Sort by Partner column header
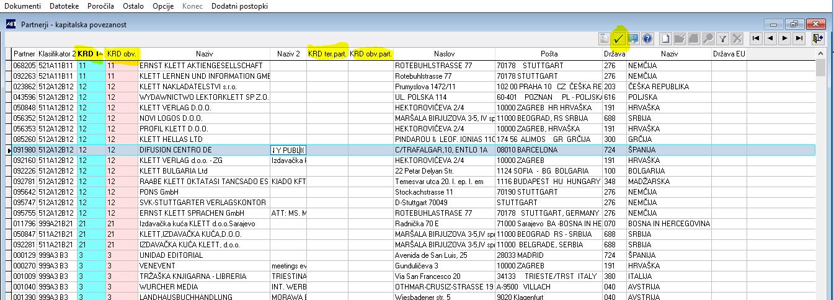Screen dimensions: 834x300 [x=25, y=54]
